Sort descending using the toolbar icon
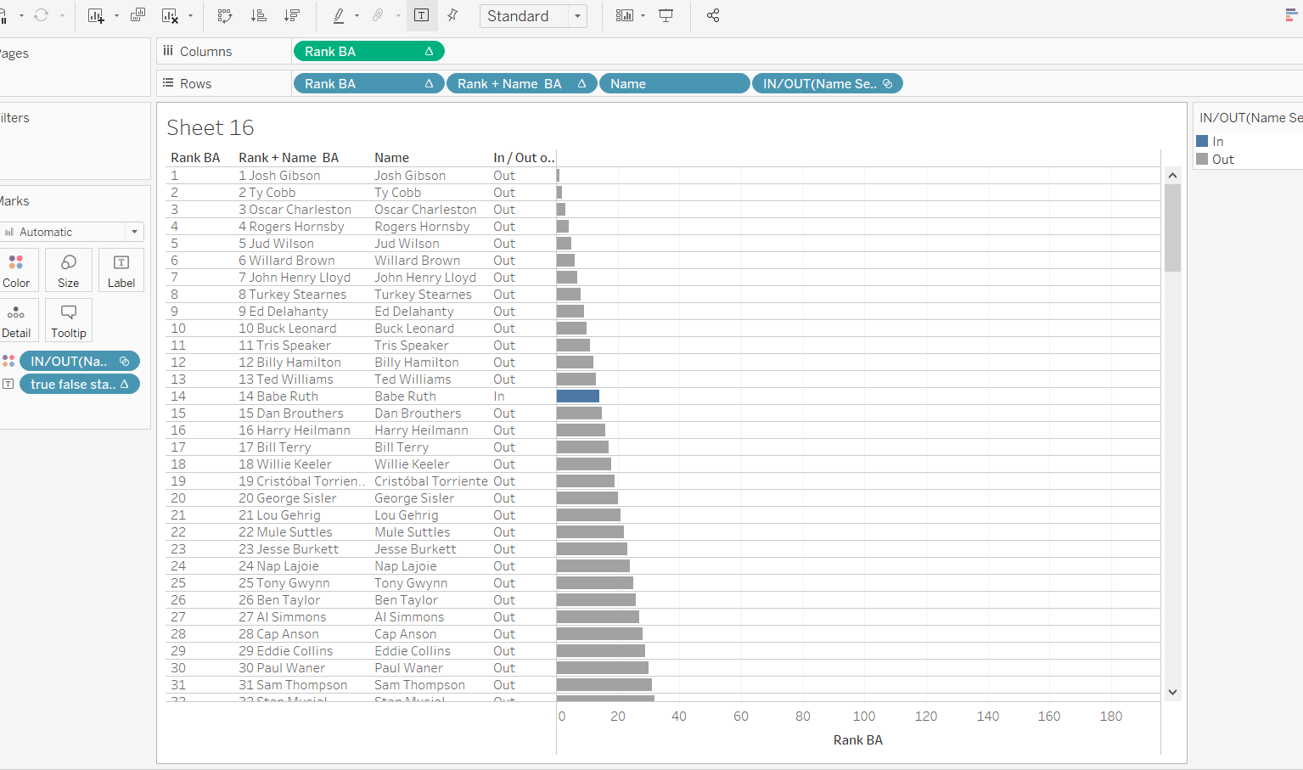1303x770 pixels. click(292, 16)
